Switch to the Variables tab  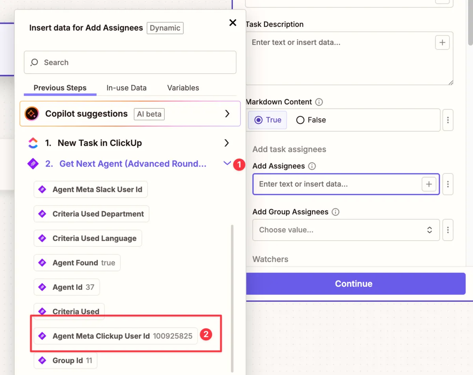183,88
